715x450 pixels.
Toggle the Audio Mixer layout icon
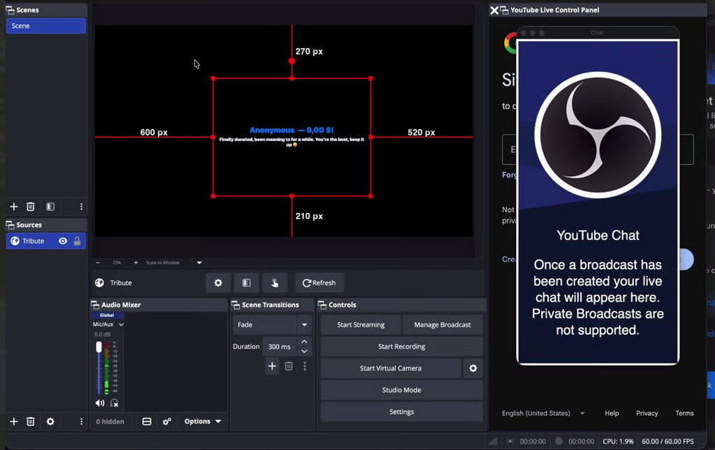coord(147,421)
